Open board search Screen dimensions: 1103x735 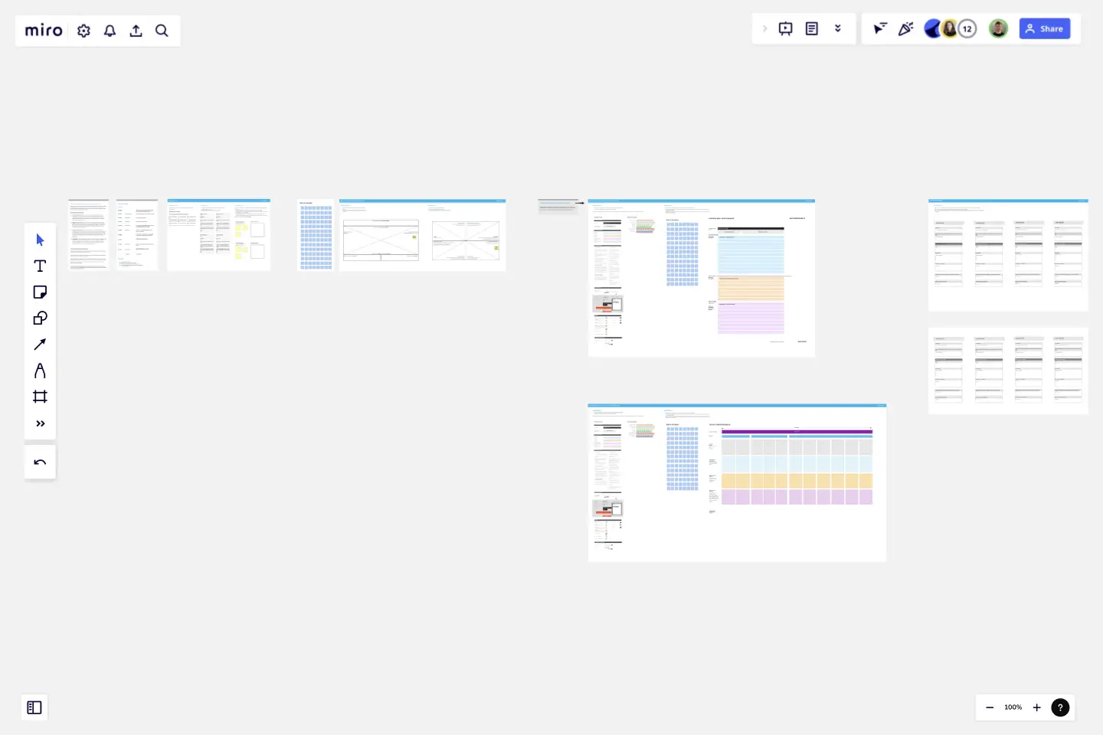162,31
